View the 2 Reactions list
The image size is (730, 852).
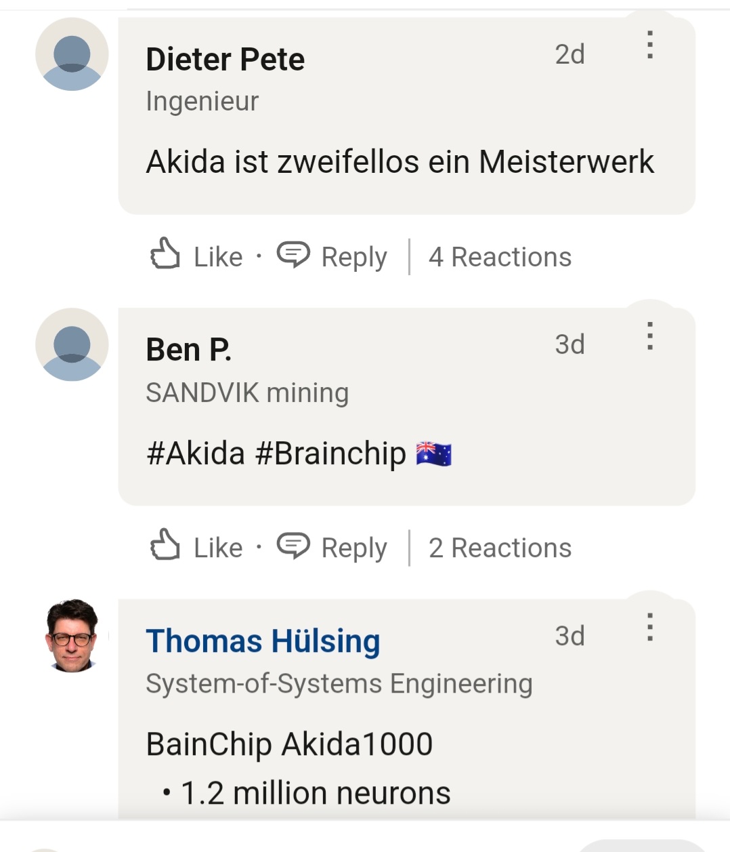pos(500,548)
